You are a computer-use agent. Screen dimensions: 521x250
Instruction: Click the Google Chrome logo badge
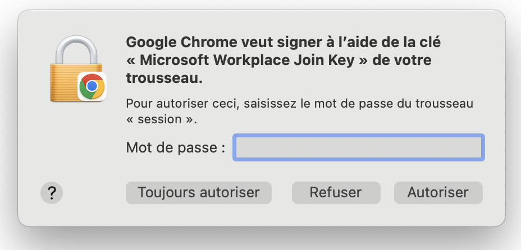(92, 86)
